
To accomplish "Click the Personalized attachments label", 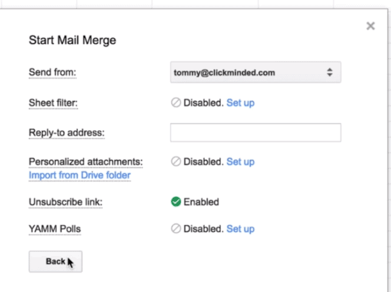I will click(86, 162).
